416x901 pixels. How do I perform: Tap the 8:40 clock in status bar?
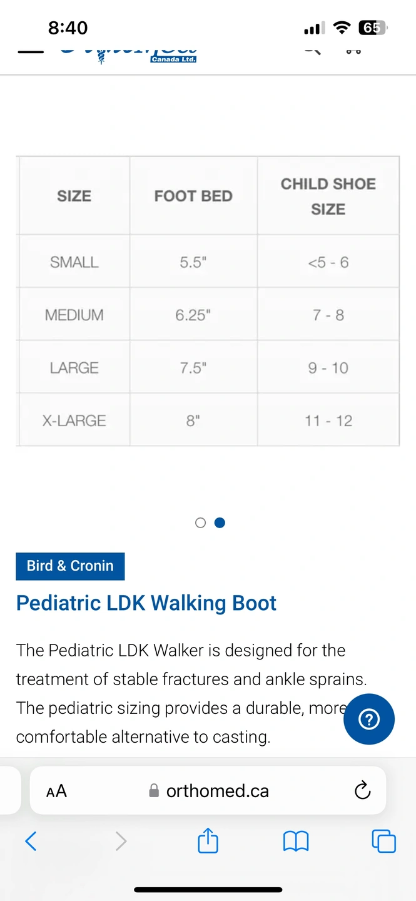68,28
